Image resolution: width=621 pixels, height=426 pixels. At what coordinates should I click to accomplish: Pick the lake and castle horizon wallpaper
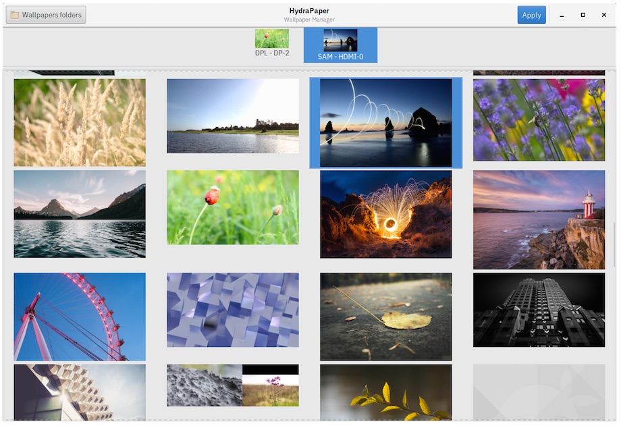(233, 116)
